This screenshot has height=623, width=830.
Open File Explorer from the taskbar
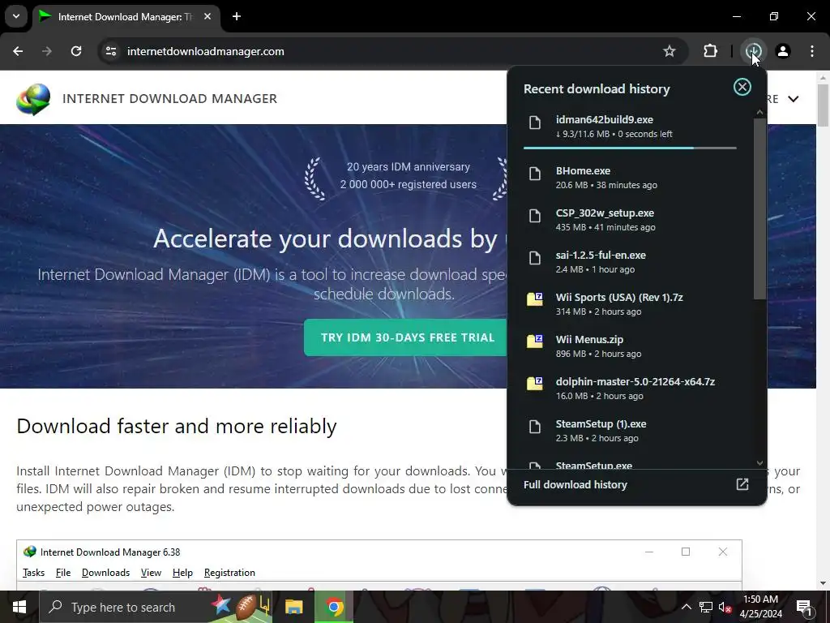pyautogui.click(x=293, y=607)
